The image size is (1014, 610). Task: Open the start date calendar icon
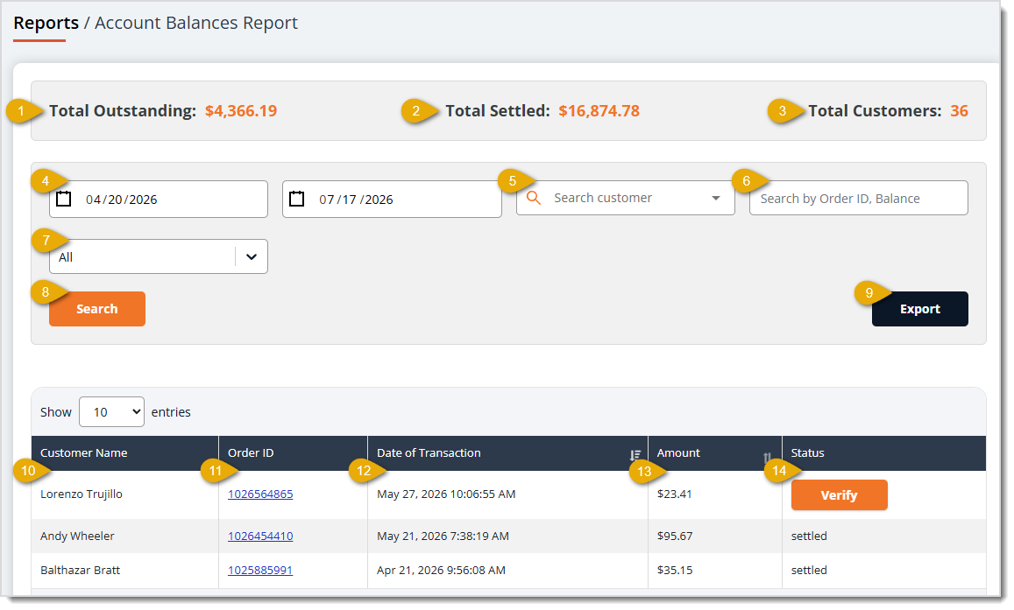point(63,199)
